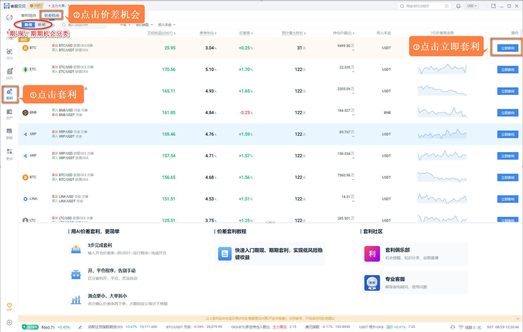Sort by 预计最大时长 column
The height and width of the screenshot is (332, 523).
(294, 33)
